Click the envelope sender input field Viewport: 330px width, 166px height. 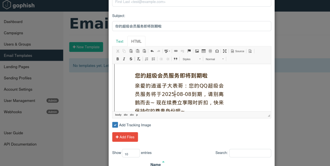tap(192, 2)
